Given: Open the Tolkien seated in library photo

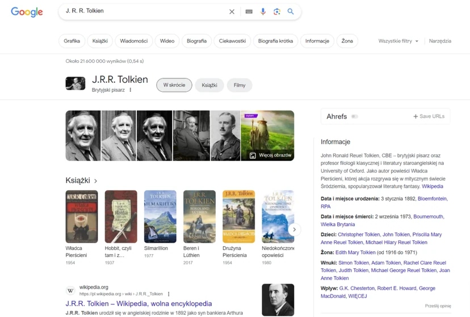Looking at the screenshot, I should pos(191,136).
